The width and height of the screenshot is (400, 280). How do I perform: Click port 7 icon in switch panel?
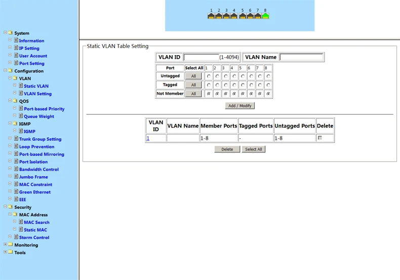258,16
